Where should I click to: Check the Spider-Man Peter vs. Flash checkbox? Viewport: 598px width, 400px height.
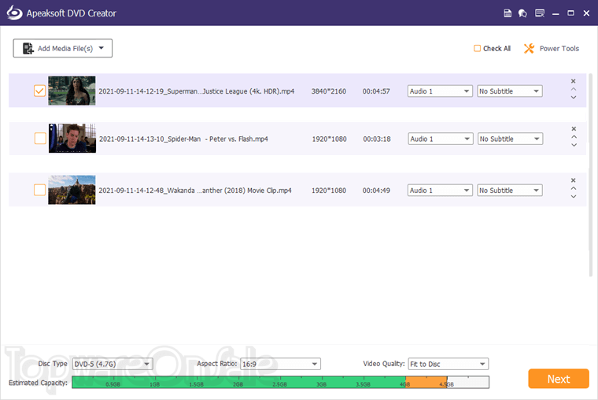click(x=40, y=138)
